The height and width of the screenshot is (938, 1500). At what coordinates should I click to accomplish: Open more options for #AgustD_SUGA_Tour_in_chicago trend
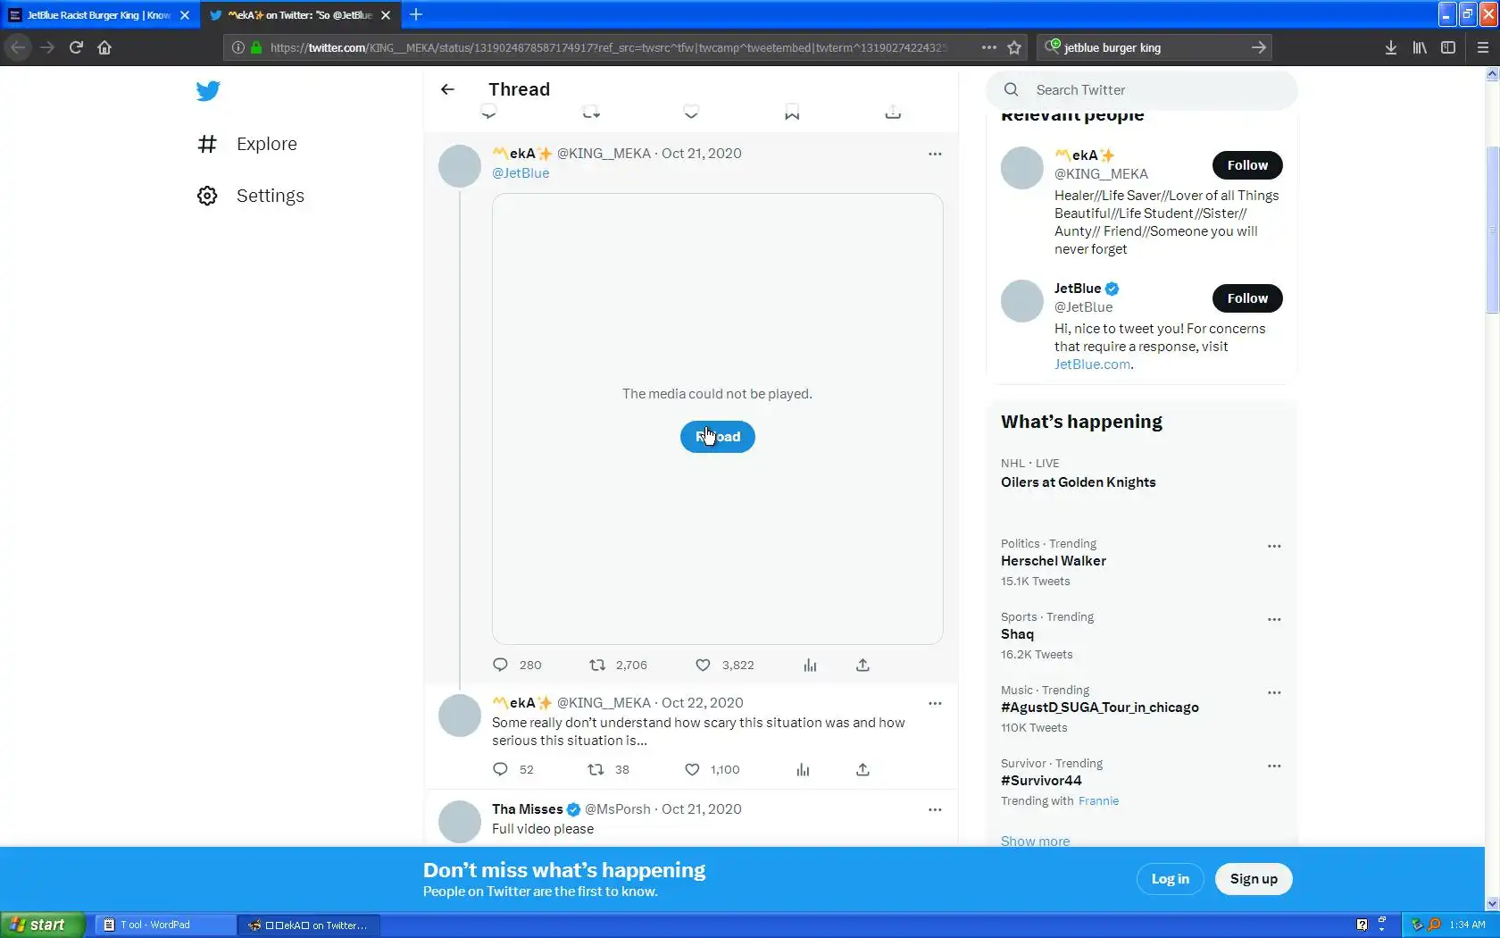point(1274,692)
